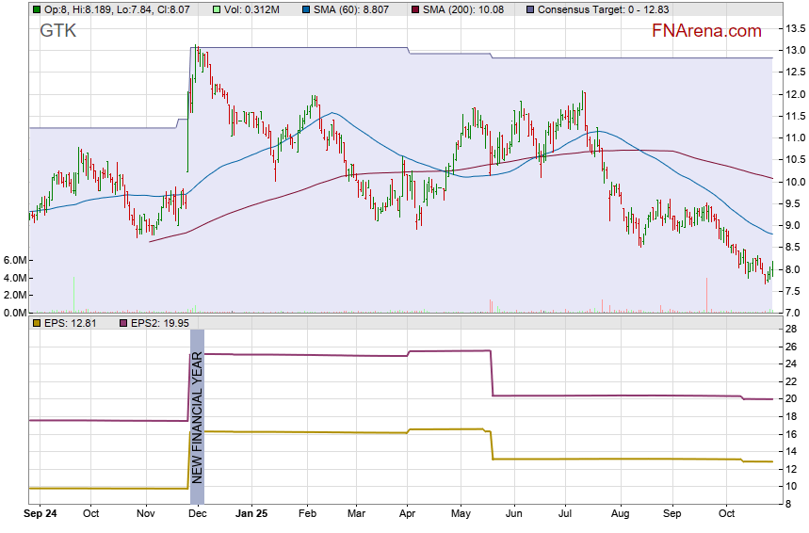Click the 6.0M volume axis label
The height and width of the screenshot is (533, 809).
coord(14,260)
